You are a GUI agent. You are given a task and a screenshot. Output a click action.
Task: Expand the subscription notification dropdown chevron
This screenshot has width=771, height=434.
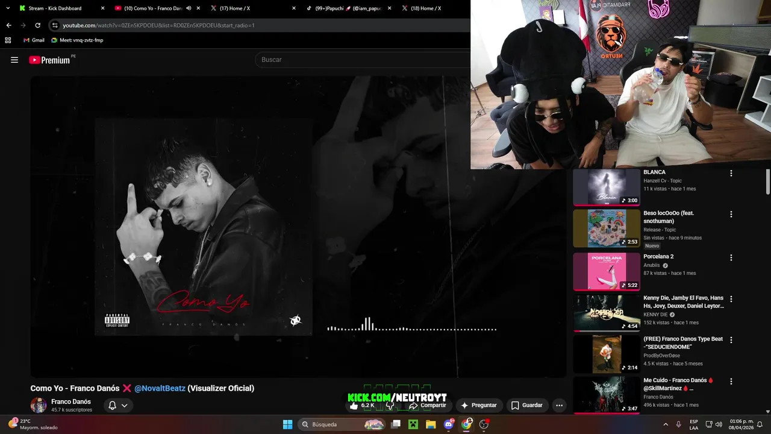point(125,405)
